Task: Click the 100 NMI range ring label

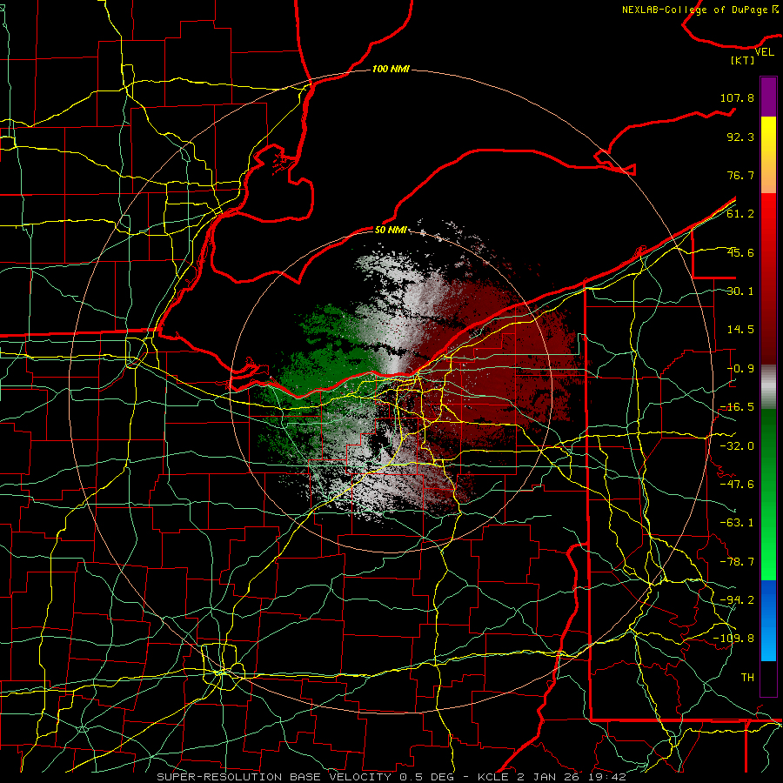Action: coord(391,69)
